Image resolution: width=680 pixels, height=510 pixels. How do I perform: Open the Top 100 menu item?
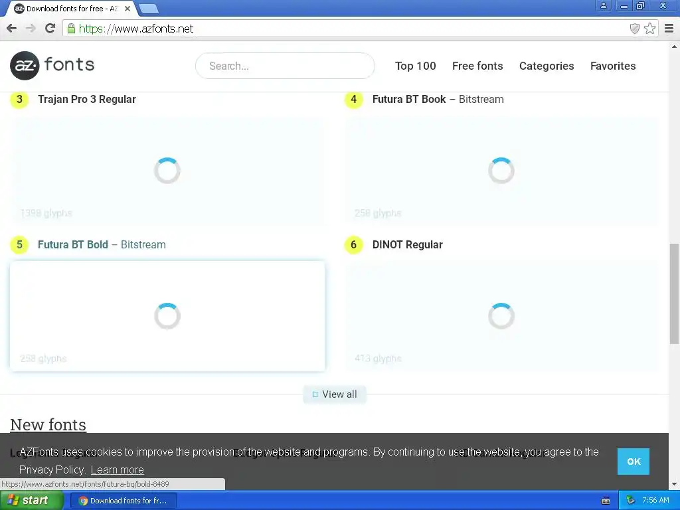415,66
